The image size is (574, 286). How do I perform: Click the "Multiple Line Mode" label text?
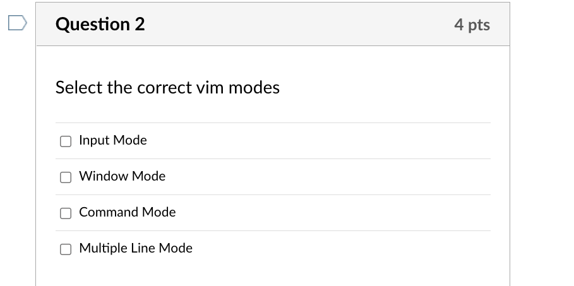pyautogui.click(x=136, y=248)
